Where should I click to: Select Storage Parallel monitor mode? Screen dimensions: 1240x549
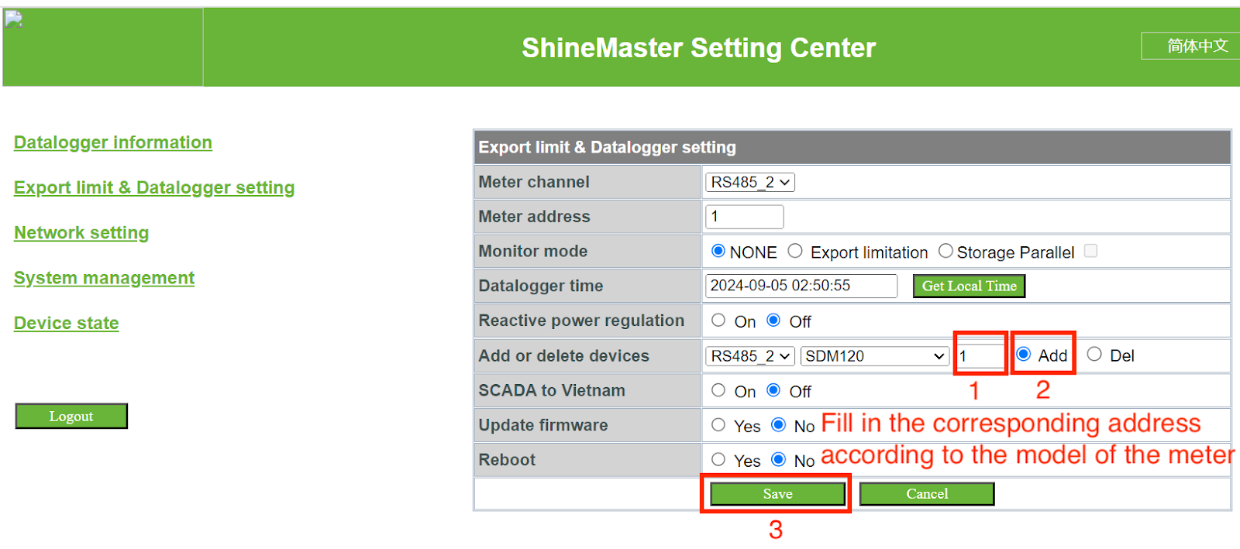[945, 251]
